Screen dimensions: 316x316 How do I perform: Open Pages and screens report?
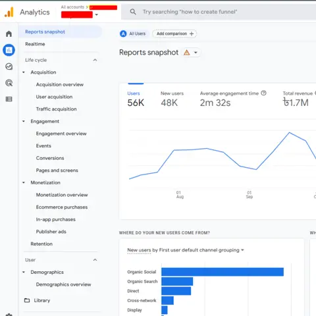[x=57, y=171]
